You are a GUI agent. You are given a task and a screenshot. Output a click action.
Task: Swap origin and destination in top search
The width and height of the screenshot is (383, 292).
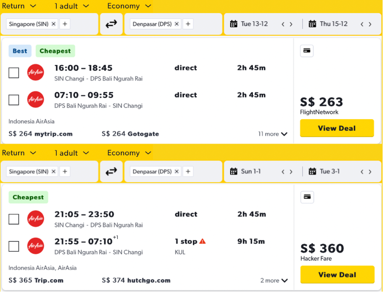click(111, 24)
